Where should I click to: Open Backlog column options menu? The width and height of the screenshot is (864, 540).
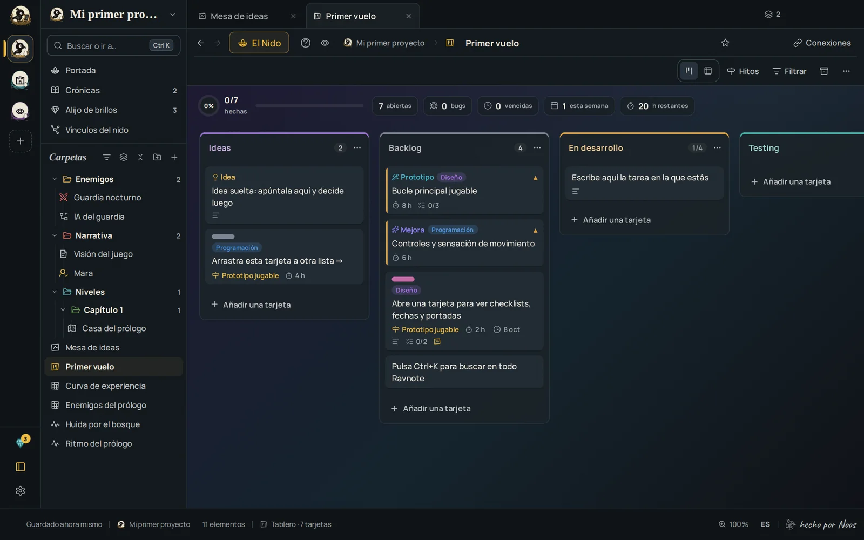[537, 147]
